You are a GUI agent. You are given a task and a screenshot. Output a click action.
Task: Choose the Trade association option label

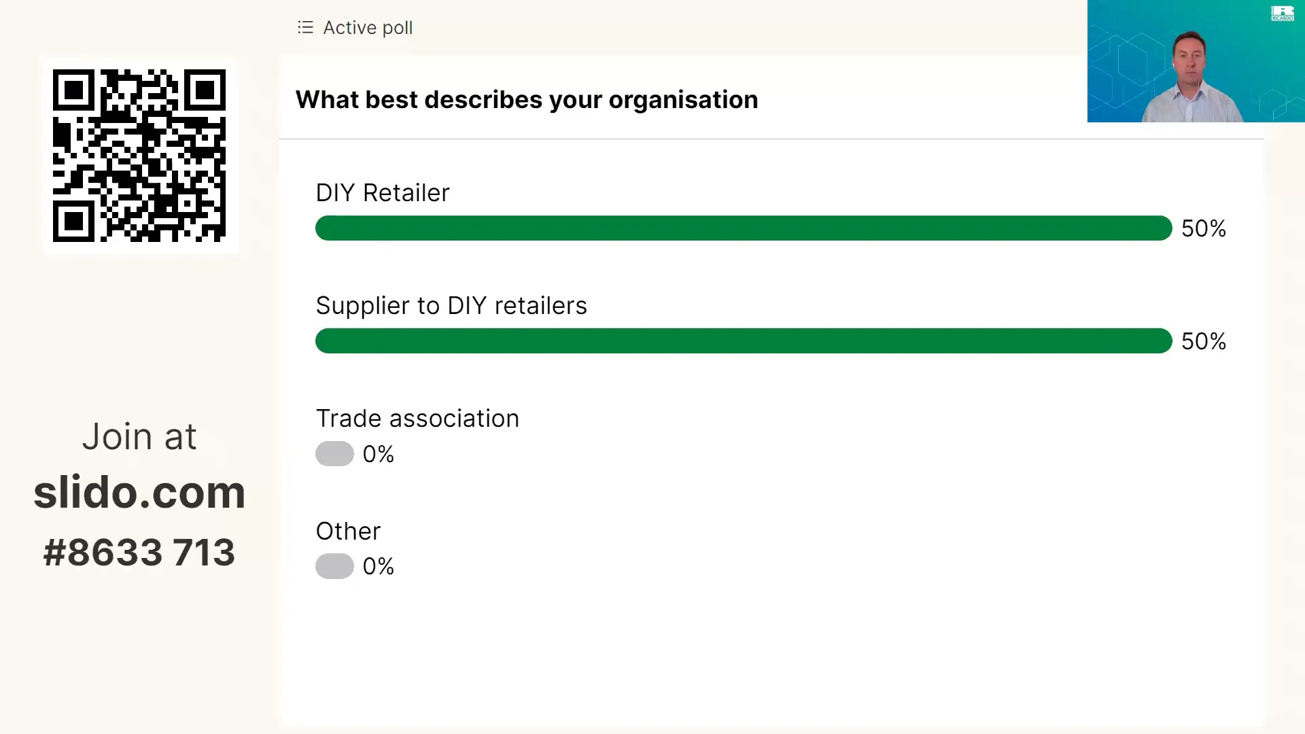(417, 419)
